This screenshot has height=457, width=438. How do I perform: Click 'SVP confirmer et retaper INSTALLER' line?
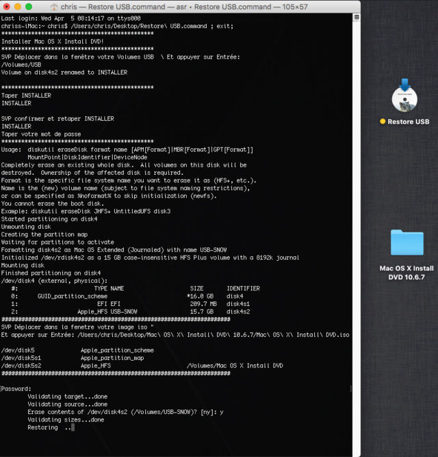click(x=57, y=119)
